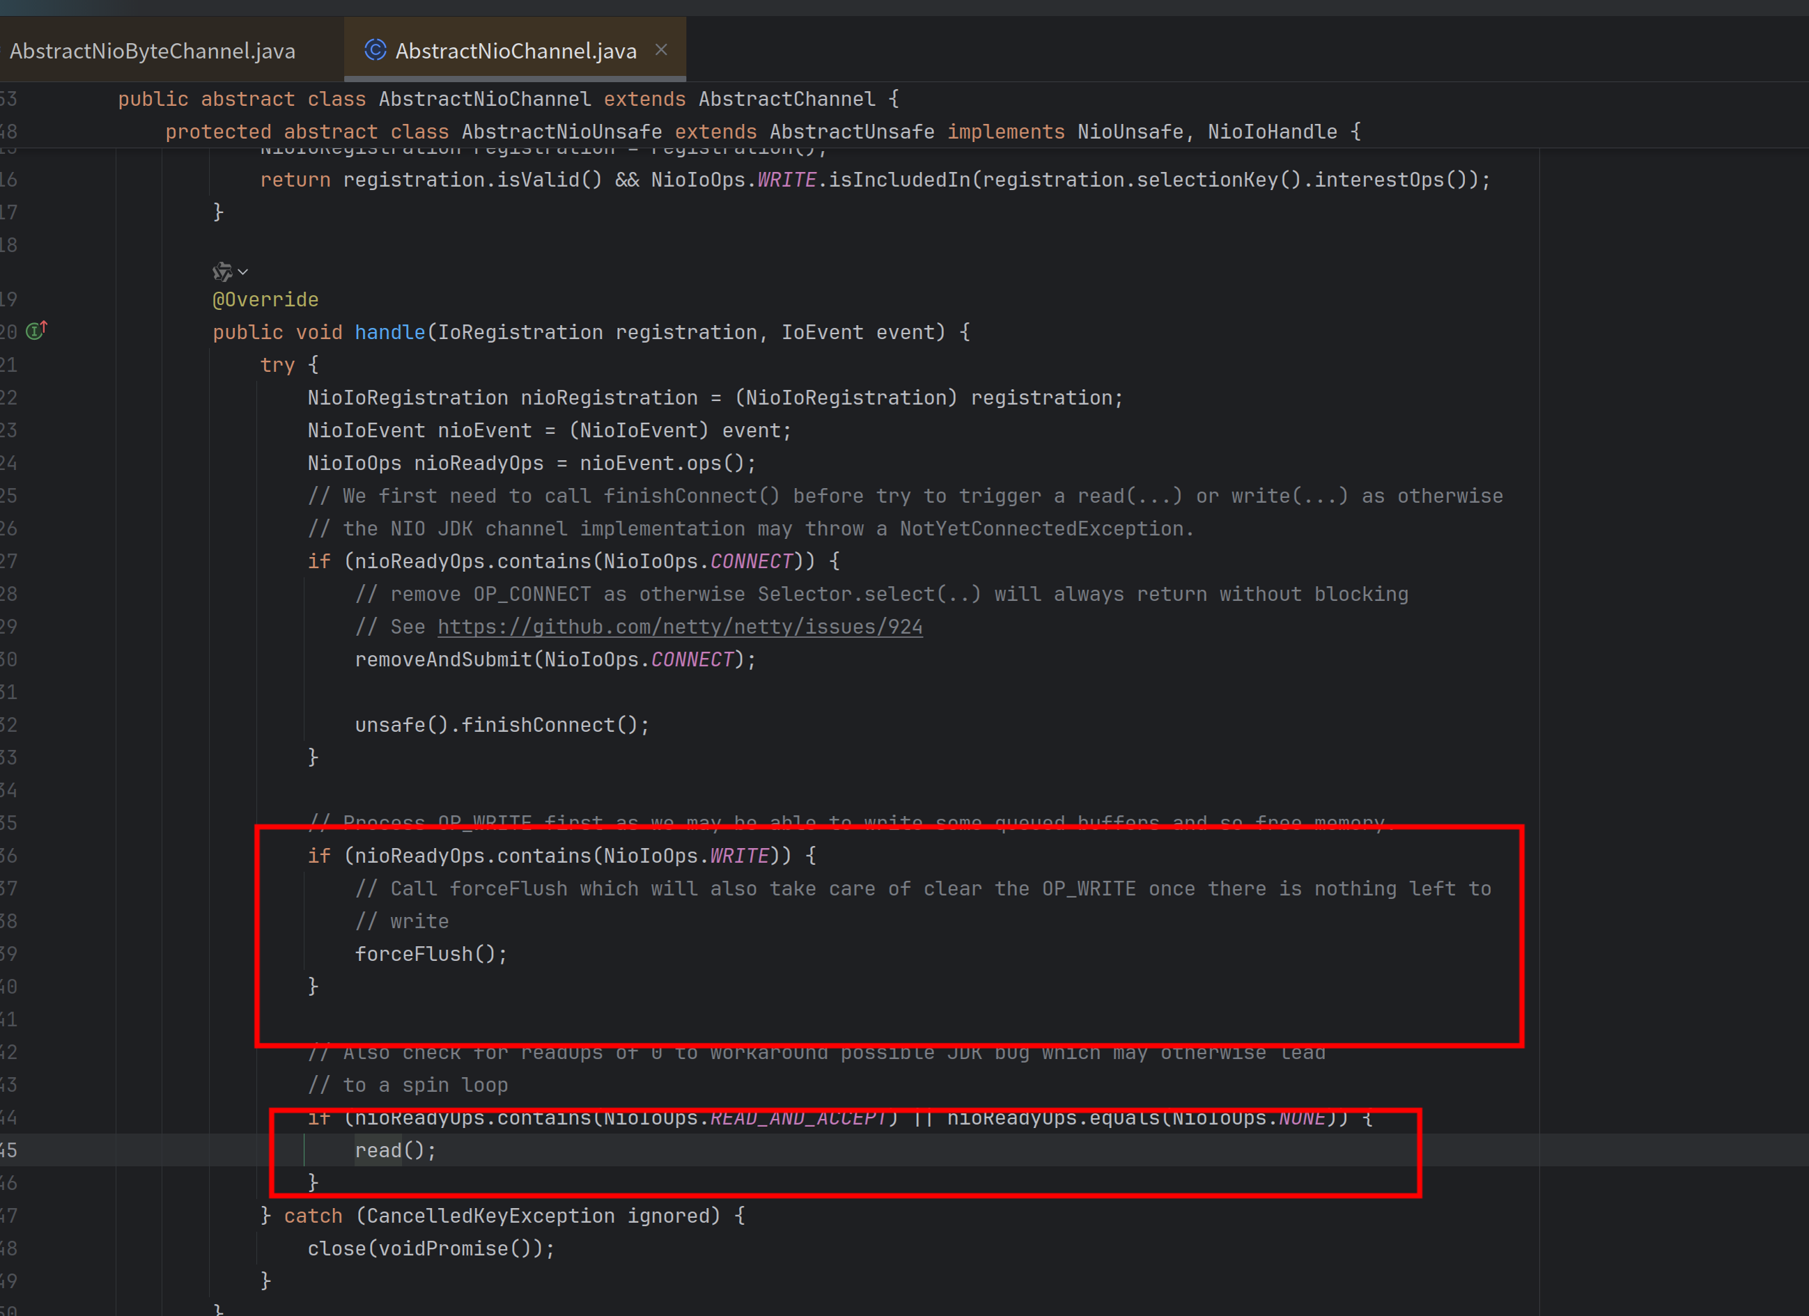Click the read(); statement

pos(396,1150)
